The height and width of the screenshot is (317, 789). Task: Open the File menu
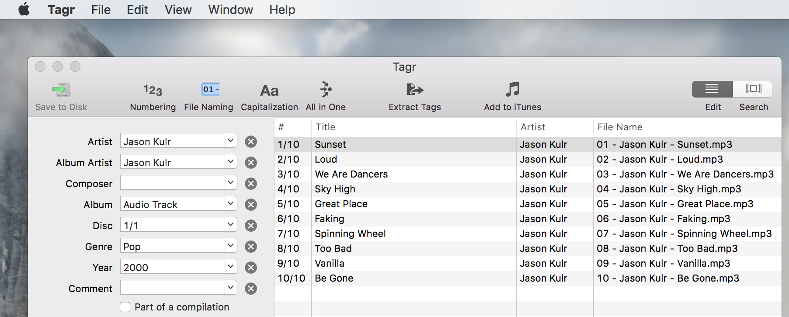pos(101,10)
